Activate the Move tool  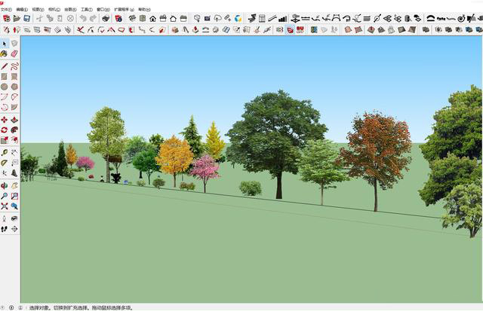point(5,120)
